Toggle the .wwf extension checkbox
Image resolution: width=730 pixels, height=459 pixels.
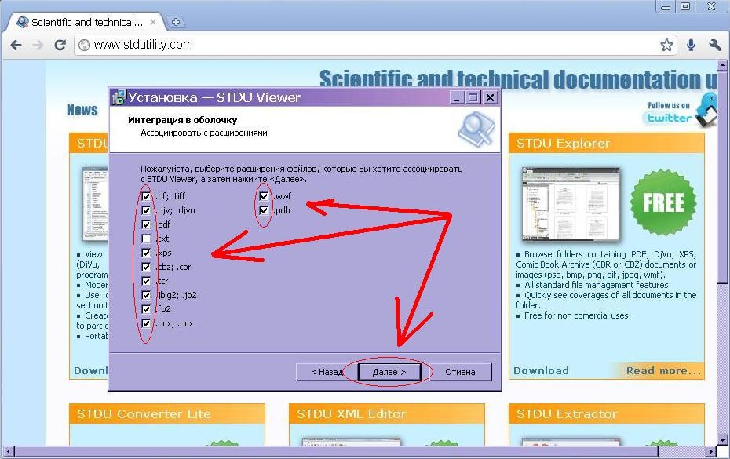[264, 196]
